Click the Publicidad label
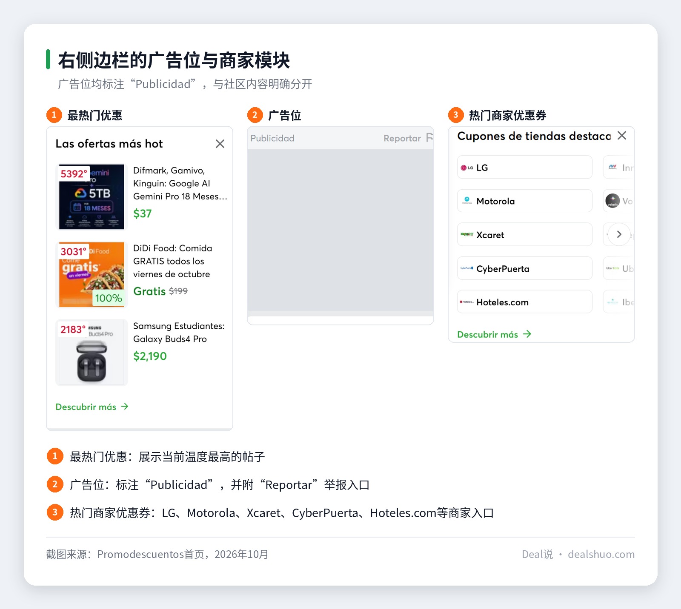This screenshot has width=681, height=609. pos(272,138)
